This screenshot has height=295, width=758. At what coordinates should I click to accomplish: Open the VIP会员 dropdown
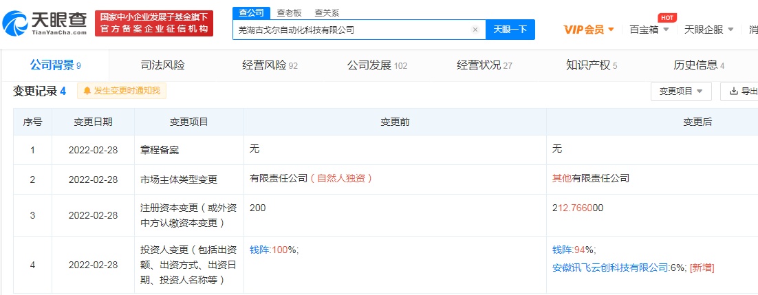(589, 30)
